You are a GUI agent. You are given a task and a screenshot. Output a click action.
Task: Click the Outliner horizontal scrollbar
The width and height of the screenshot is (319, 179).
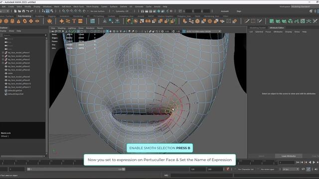tap(22, 156)
